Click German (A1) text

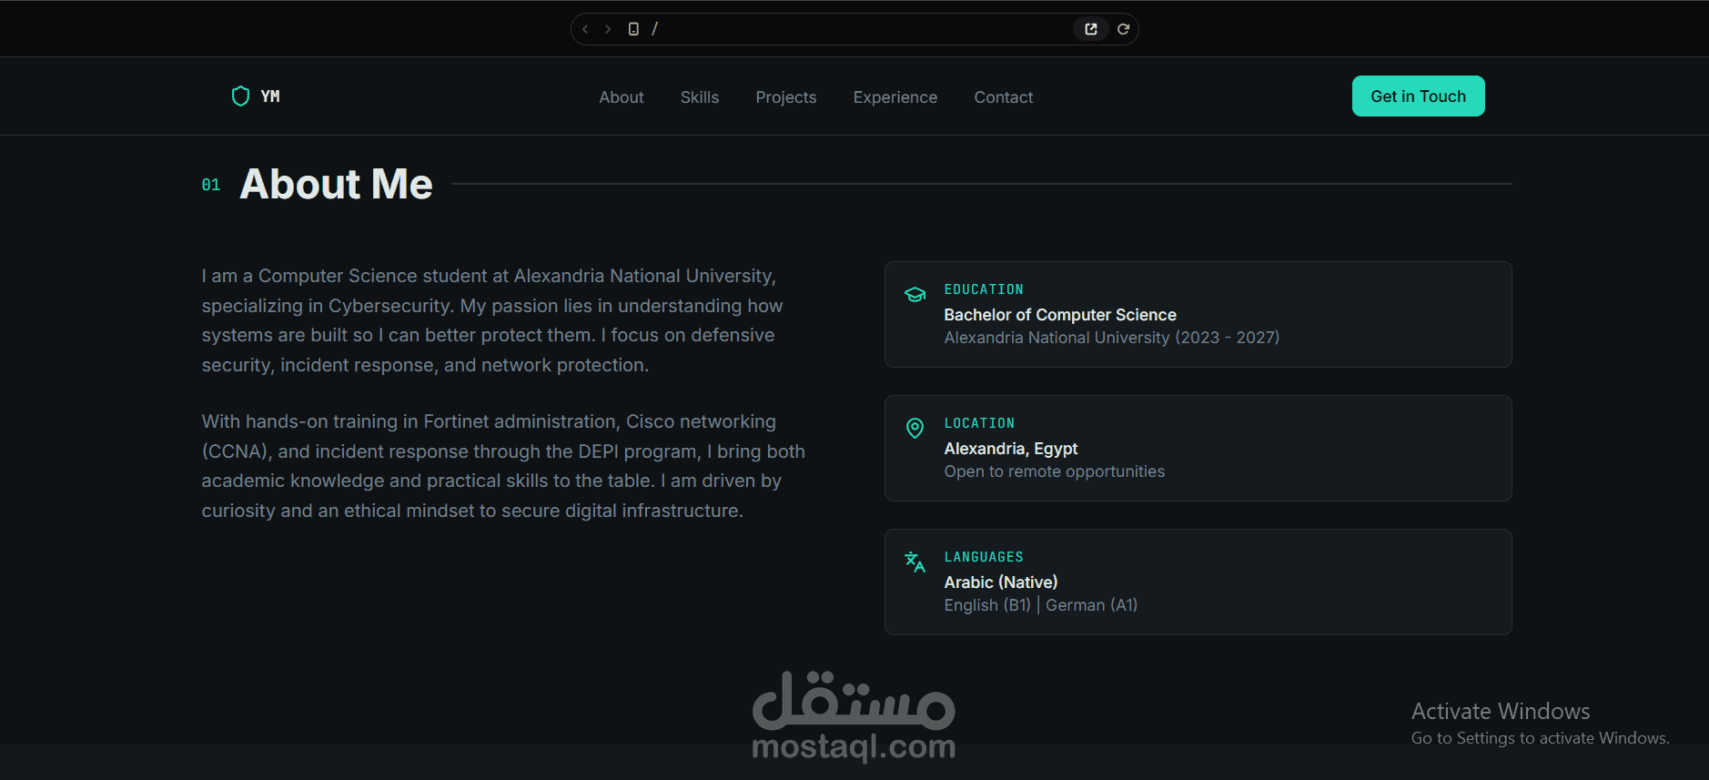(x=1092, y=605)
